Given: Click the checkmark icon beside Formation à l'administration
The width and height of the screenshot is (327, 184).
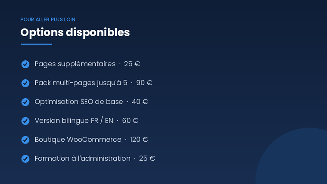Looking at the screenshot, I should click(25, 159).
